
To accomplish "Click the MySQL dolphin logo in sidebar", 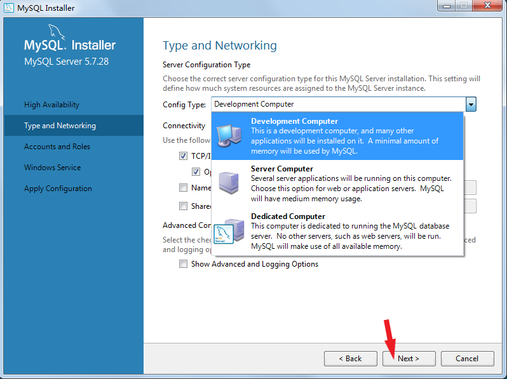I will (57, 32).
